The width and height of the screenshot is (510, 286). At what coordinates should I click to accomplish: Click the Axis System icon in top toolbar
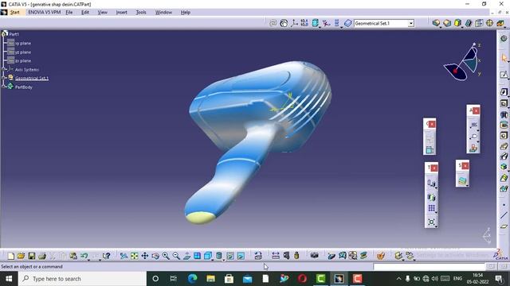click(x=294, y=23)
